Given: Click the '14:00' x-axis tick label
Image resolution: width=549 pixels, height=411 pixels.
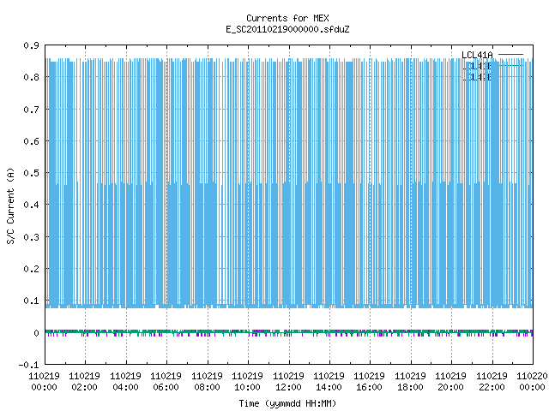Looking at the screenshot, I should pyautogui.click(x=329, y=387).
